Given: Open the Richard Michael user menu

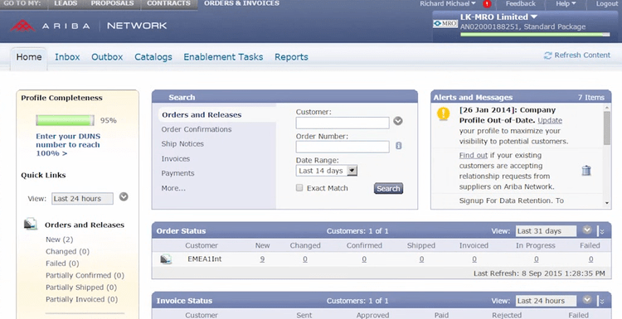Looking at the screenshot, I should click(448, 3).
